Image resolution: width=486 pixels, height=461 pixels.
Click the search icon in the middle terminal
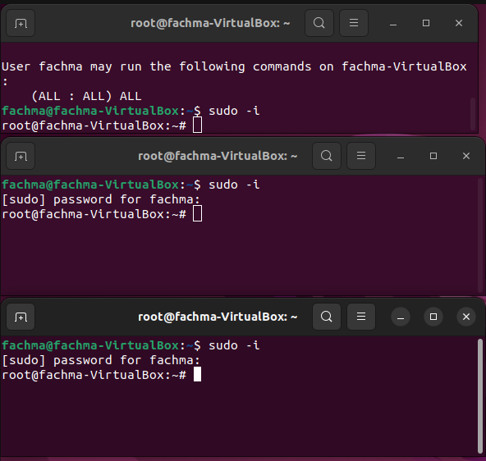(327, 156)
